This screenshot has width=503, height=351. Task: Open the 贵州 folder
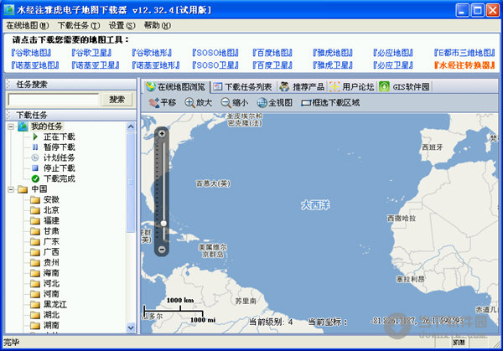coord(45,262)
